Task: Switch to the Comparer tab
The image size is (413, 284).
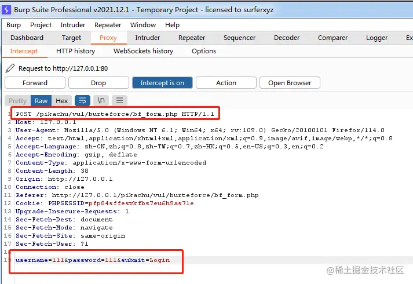Action: point(332,38)
